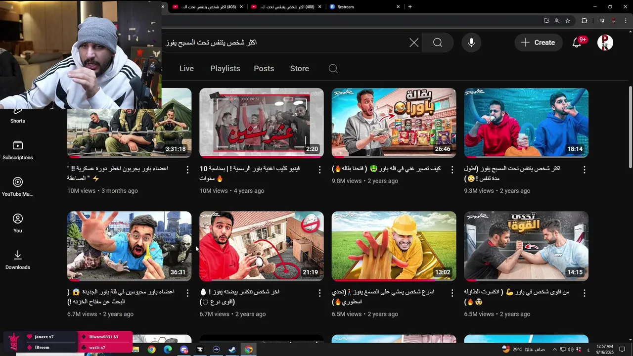This screenshot has width=633, height=356.
Task: Play the 21:19 teddy bear video thumbnail
Action: pos(262,246)
